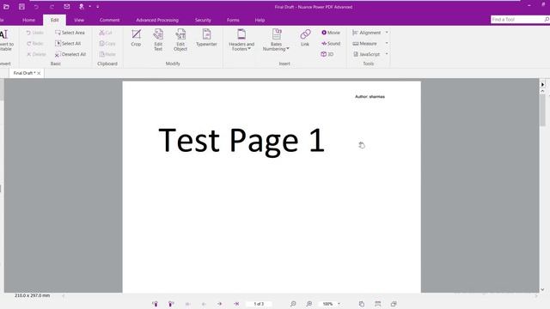Save the document via quick access icon
This screenshot has height=309, width=550.
21,7
